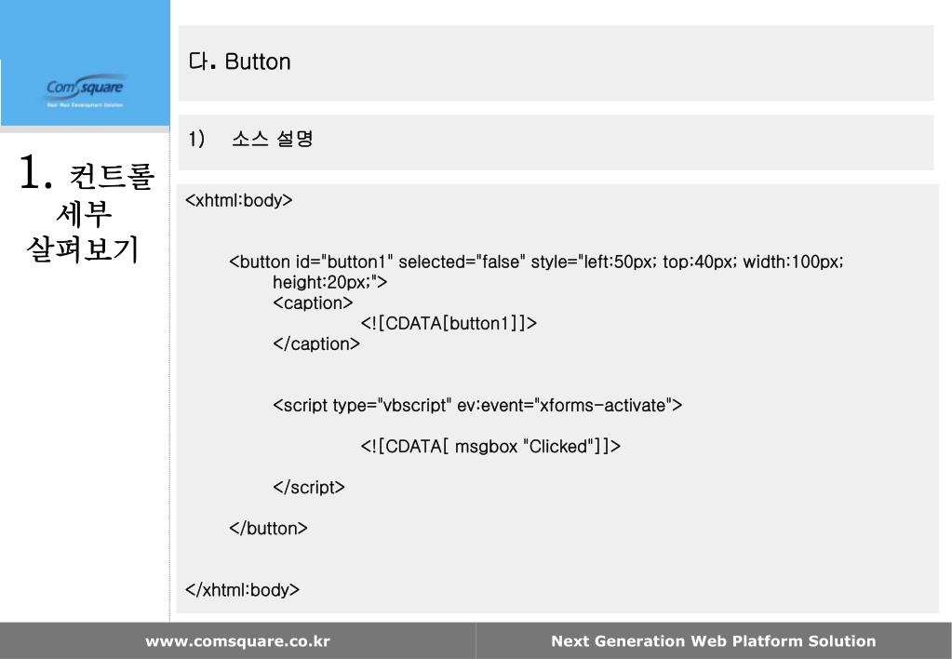Select the 다. Button heading
This screenshot has height=659, width=952.
click(x=240, y=61)
